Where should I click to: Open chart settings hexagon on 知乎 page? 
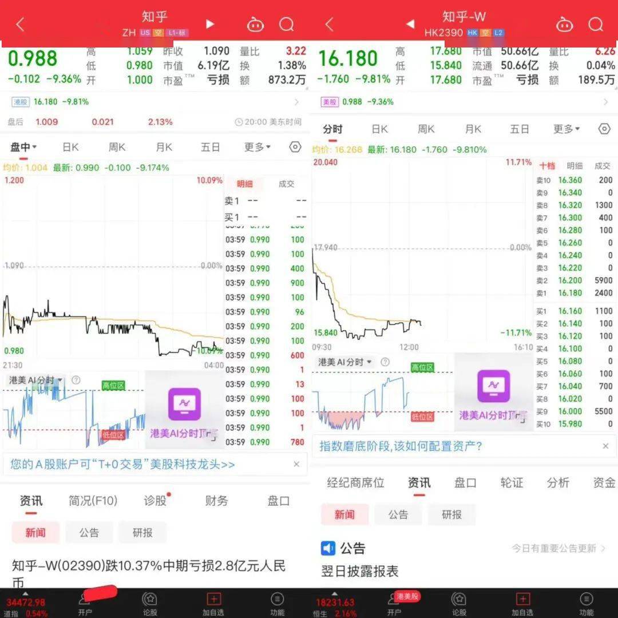[x=295, y=147]
